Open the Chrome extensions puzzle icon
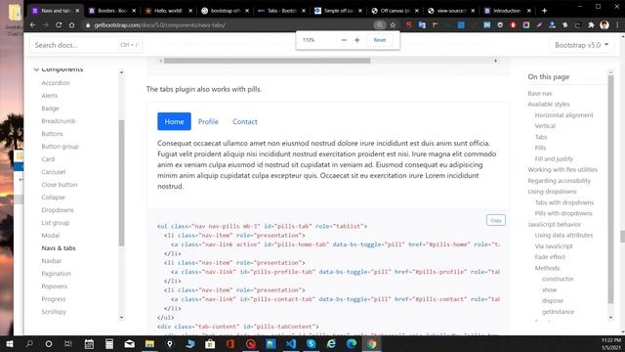625x352 pixels. [x=591, y=24]
